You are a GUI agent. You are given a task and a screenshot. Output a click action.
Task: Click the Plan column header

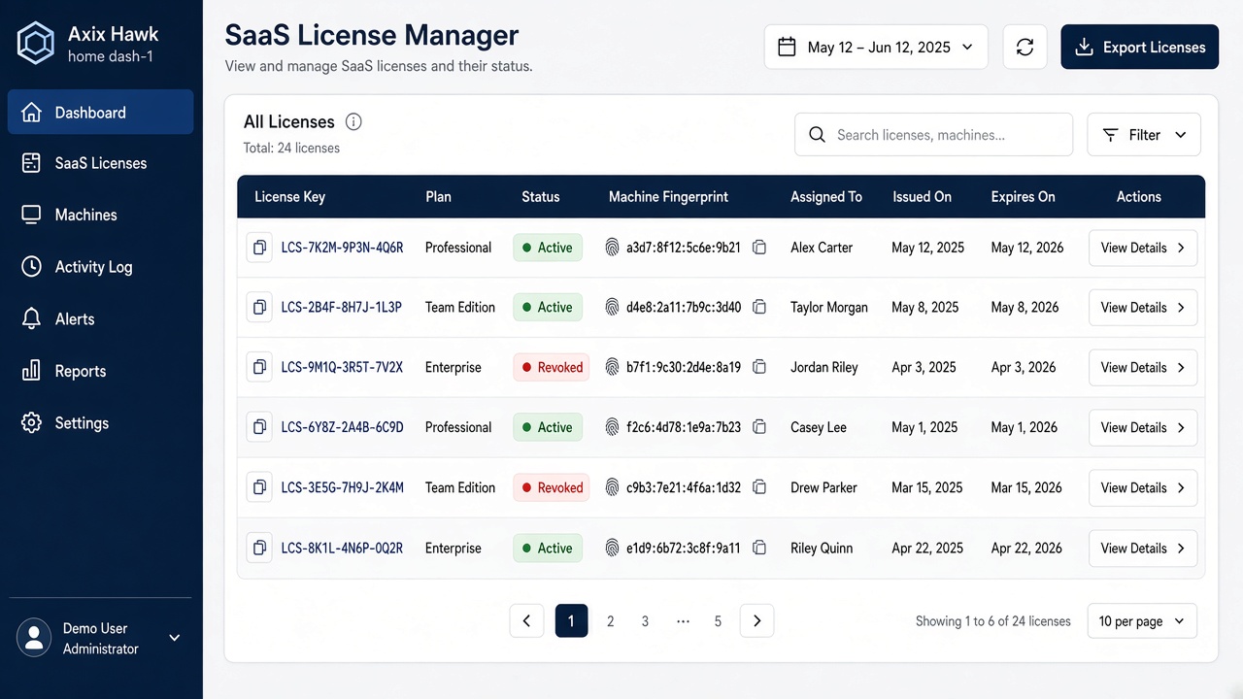(438, 196)
